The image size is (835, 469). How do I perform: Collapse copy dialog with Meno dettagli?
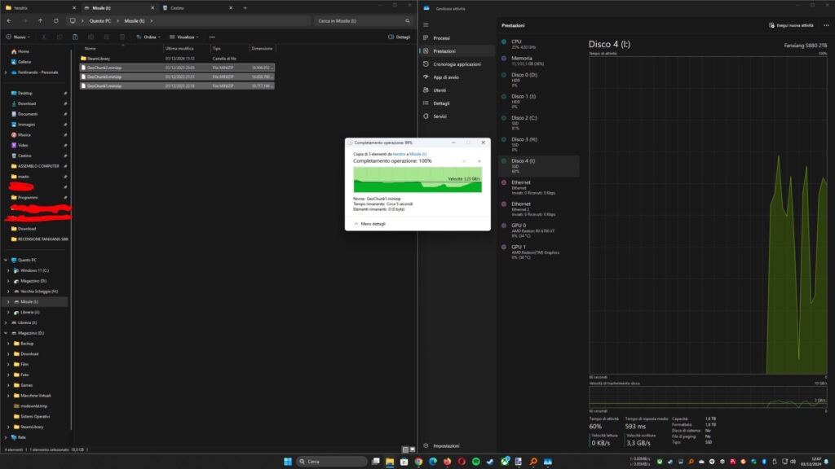369,223
